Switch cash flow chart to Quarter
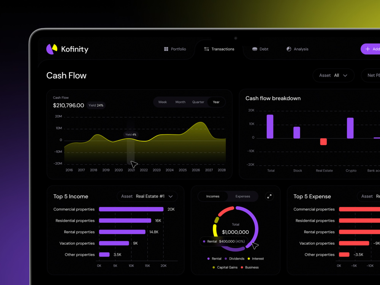This screenshot has height=285, width=380. click(198, 102)
